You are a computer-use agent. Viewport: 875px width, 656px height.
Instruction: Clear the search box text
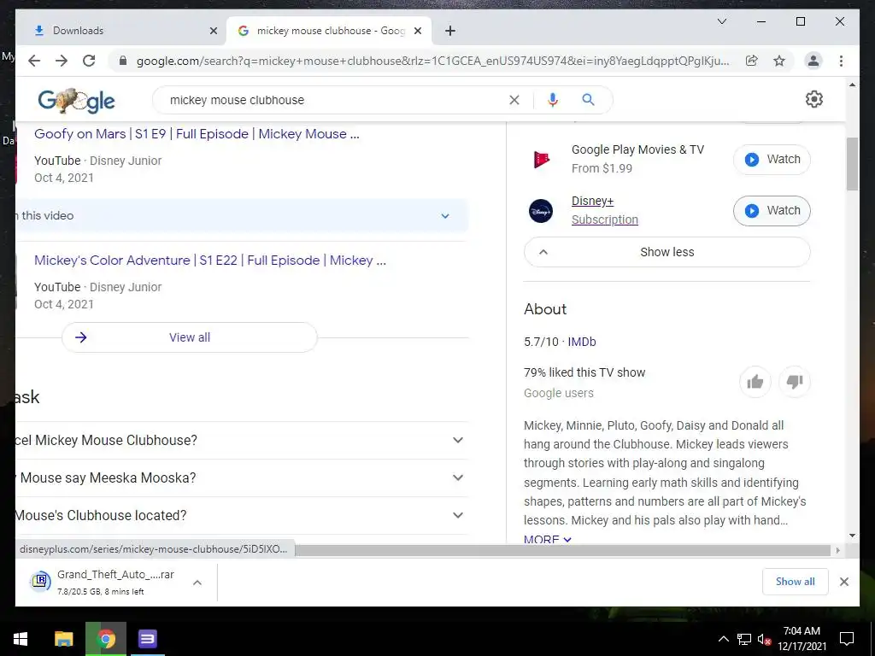click(514, 100)
